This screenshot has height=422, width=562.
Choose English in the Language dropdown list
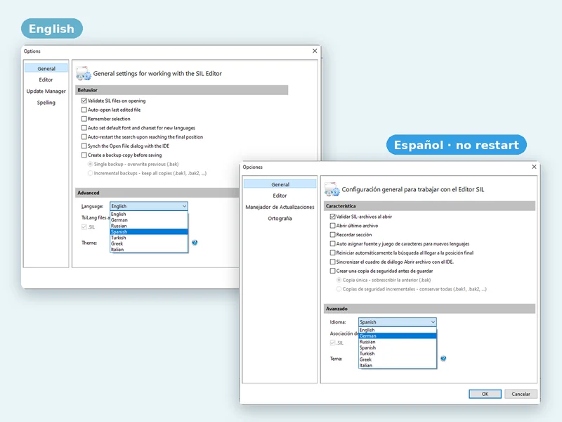(149, 215)
